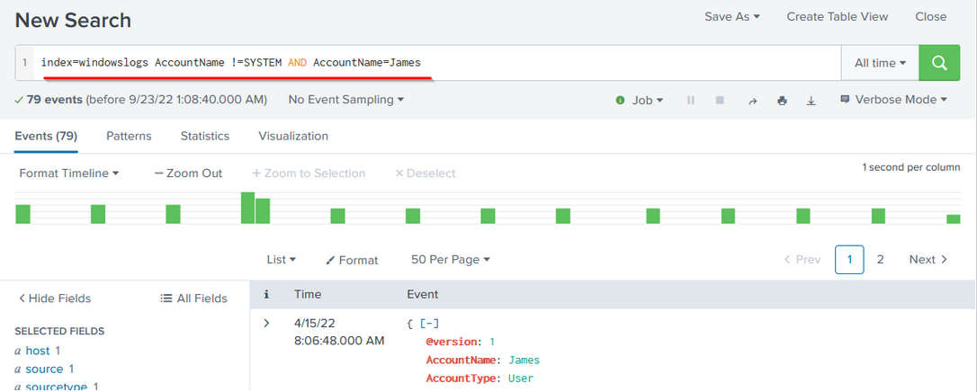Stop the search job
This screenshot has width=977, height=392.
720,101
